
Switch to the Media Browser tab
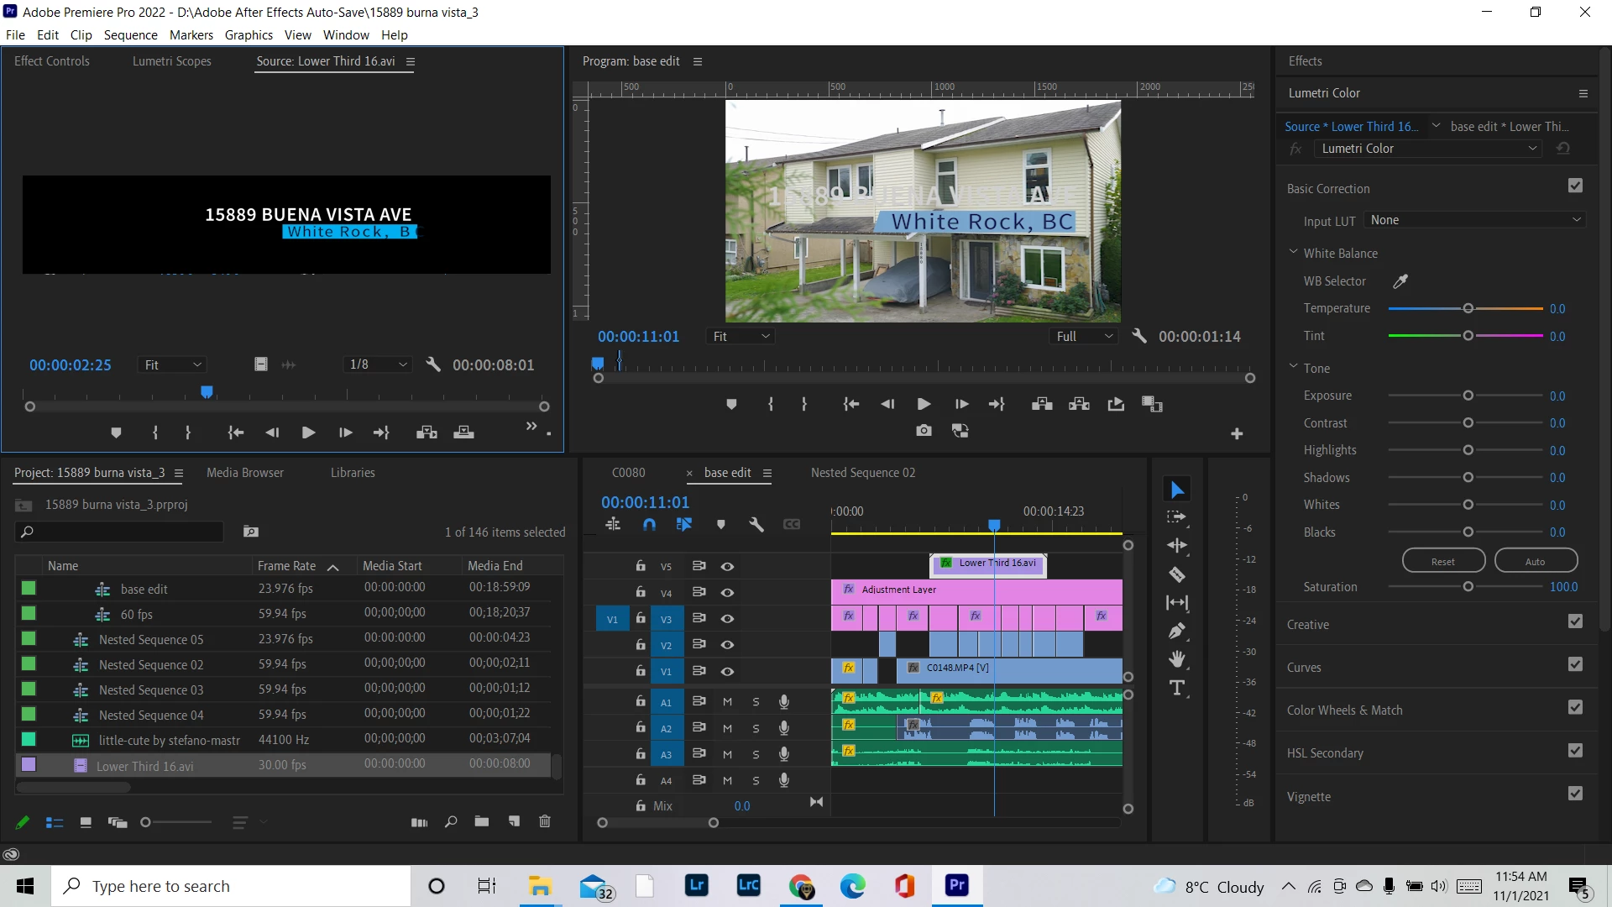[245, 473]
